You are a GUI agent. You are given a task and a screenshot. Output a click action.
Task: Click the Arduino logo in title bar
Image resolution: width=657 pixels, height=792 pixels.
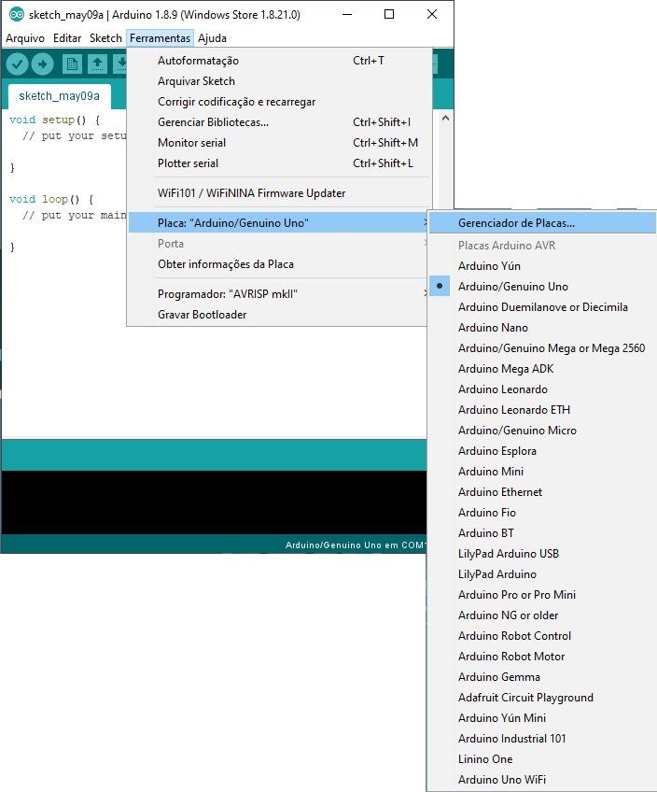[x=17, y=15]
